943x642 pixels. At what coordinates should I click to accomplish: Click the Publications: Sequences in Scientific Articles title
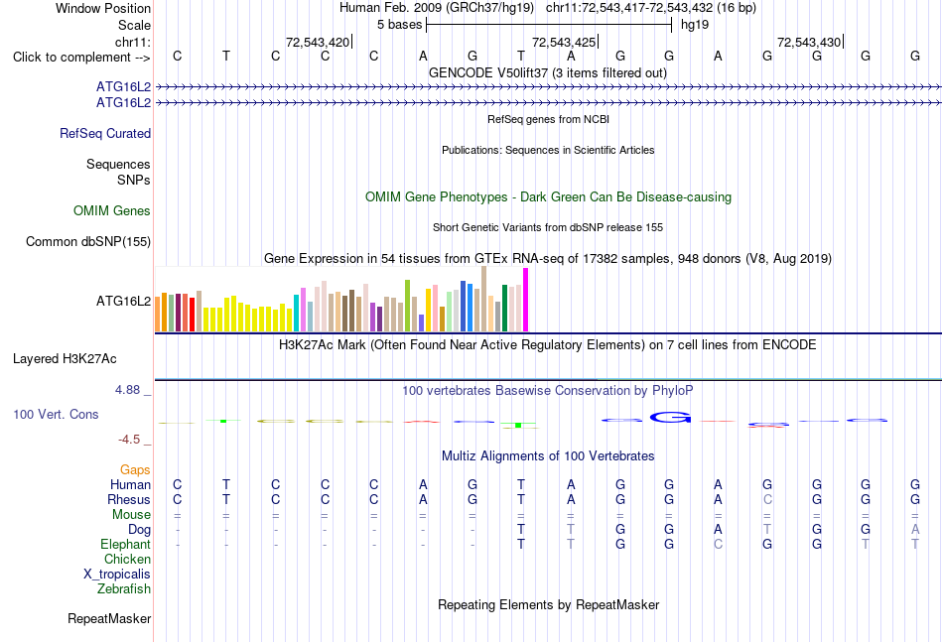(x=548, y=150)
